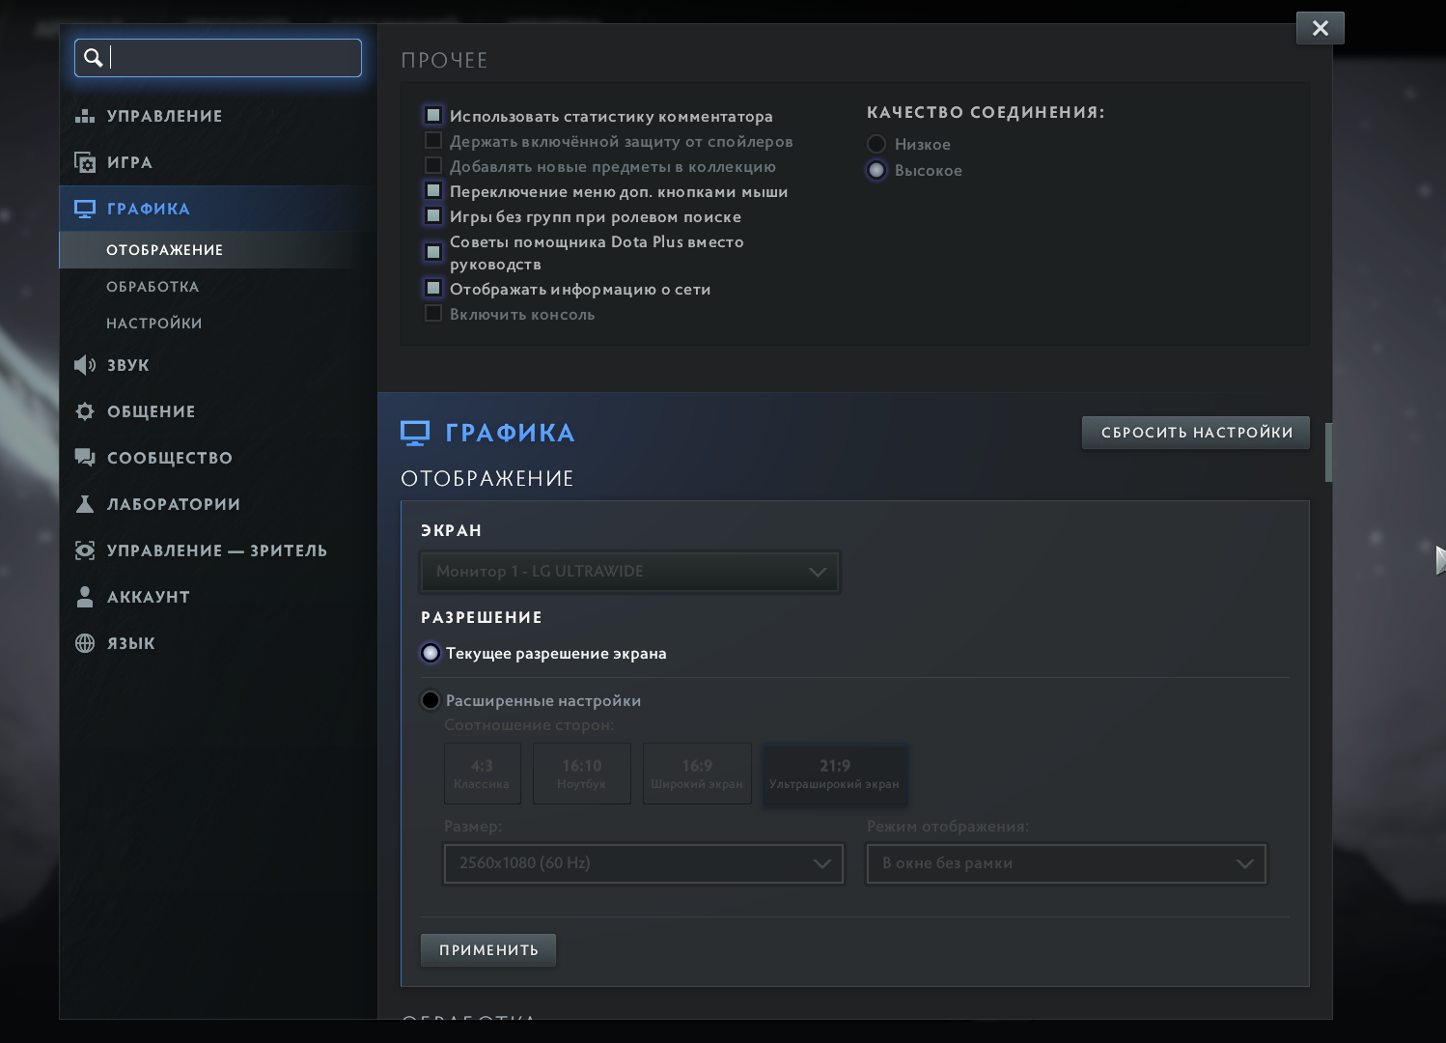
Task: Expand the 2560x1080 (60 Hz) size dropdown
Action: click(643, 863)
